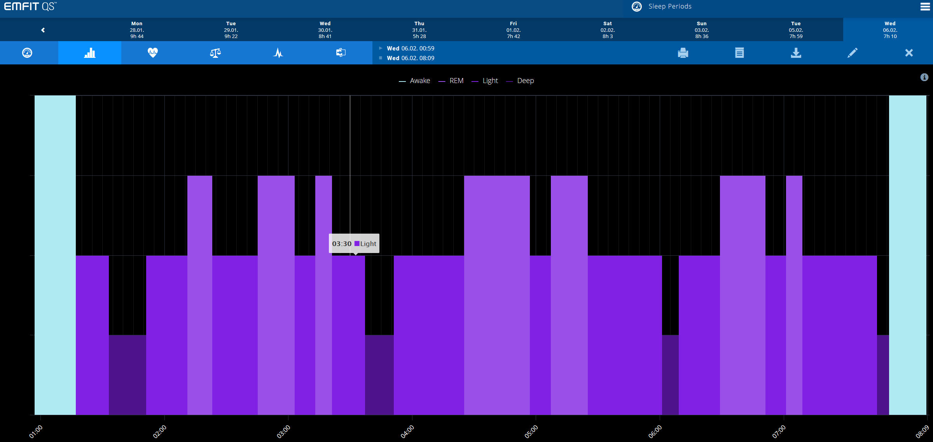The width and height of the screenshot is (933, 442).
Task: Open the notes document icon
Action: (x=739, y=53)
